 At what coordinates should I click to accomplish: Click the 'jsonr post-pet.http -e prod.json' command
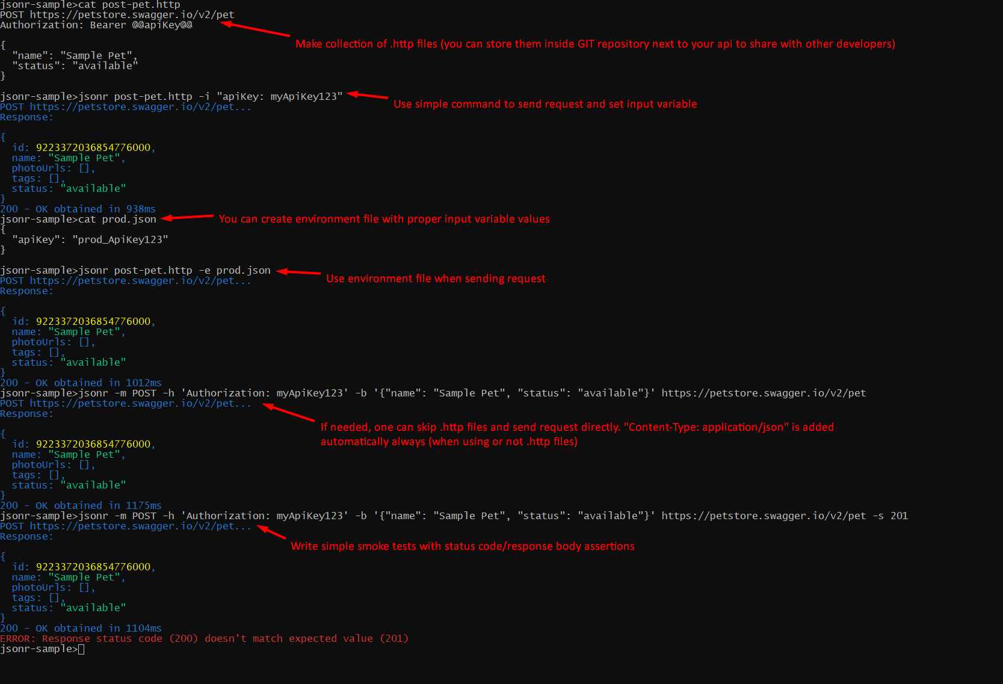click(x=174, y=270)
